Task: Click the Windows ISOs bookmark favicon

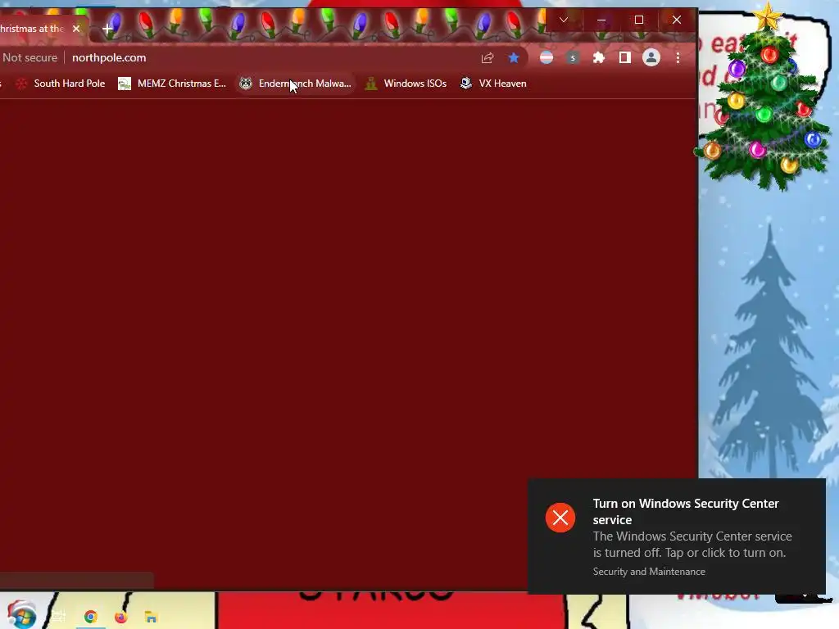Action: pyautogui.click(x=371, y=84)
